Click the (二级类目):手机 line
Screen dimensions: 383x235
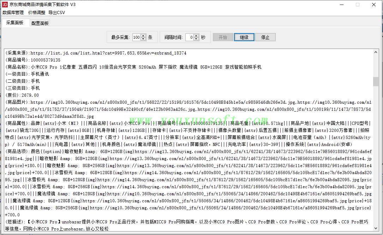point(22,81)
